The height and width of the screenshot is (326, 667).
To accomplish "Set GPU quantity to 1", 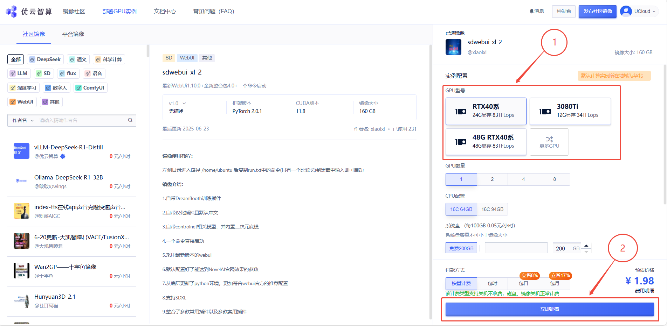I will (461, 179).
